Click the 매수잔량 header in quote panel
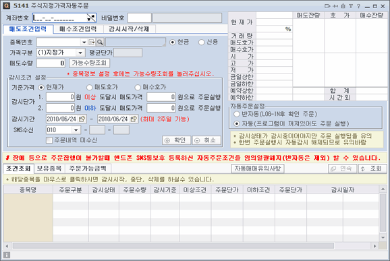This screenshot has height=261, width=390. point(372,16)
